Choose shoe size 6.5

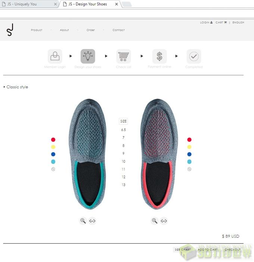[123, 130]
